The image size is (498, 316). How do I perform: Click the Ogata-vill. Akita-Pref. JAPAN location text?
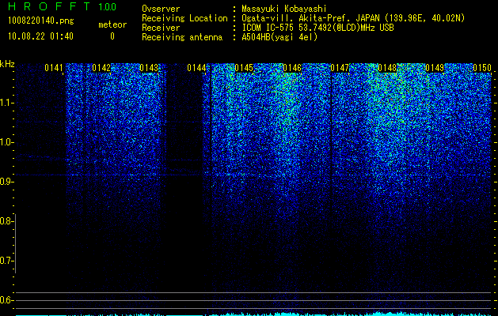354,18
